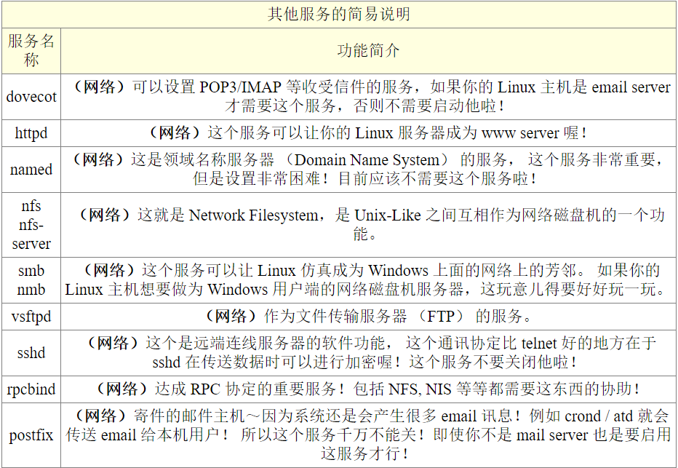Click the named service name cell
Screen dimensions: 678x468
tap(31, 170)
